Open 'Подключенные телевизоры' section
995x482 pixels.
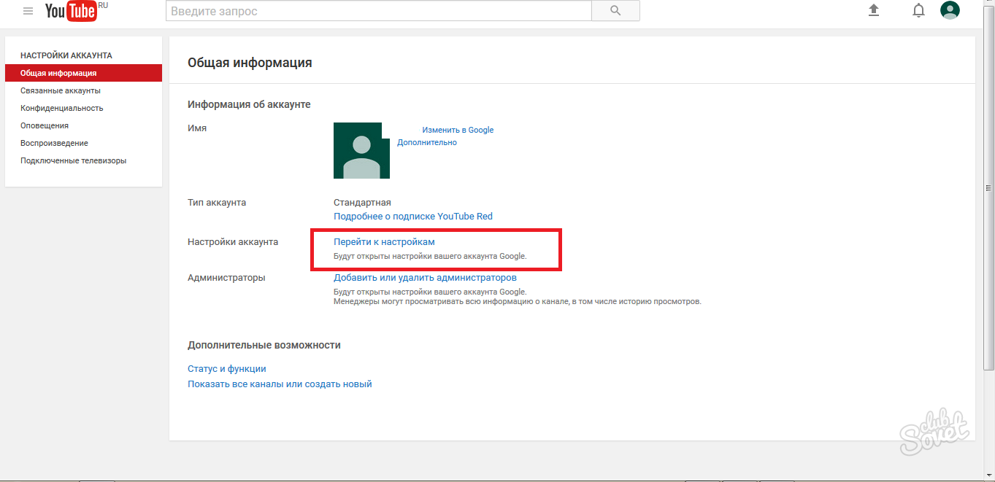pyautogui.click(x=73, y=160)
